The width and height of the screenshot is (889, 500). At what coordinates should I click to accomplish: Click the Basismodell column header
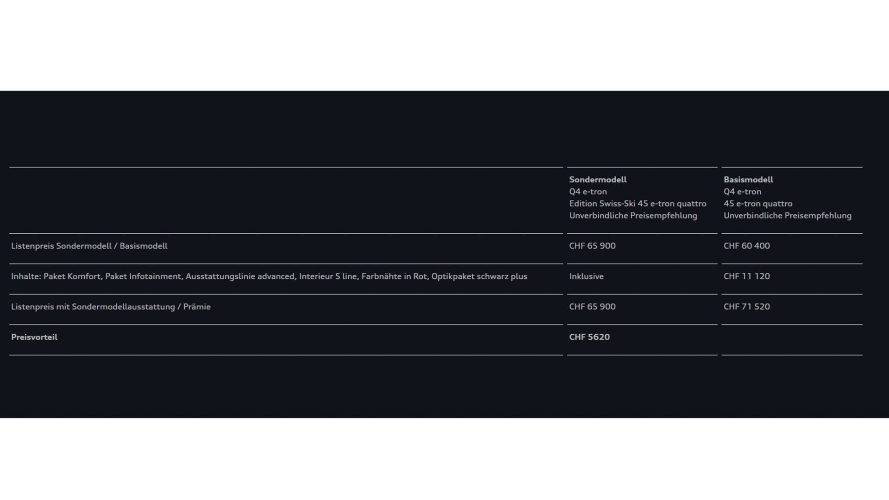point(748,180)
